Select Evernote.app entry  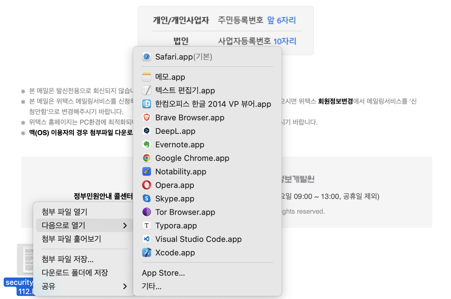[x=207, y=144]
